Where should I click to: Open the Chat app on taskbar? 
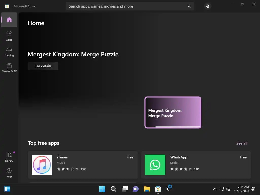point(136,189)
